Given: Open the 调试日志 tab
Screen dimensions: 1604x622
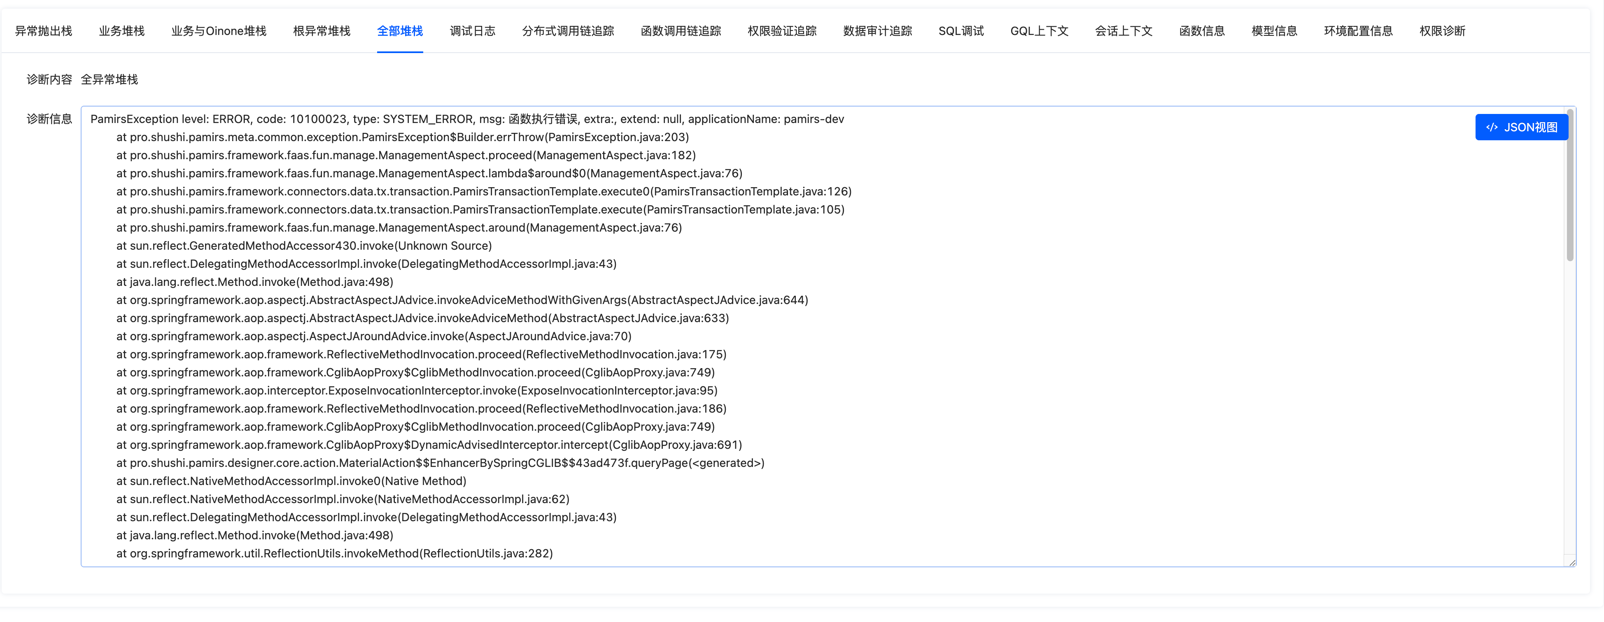Looking at the screenshot, I should coord(472,31).
